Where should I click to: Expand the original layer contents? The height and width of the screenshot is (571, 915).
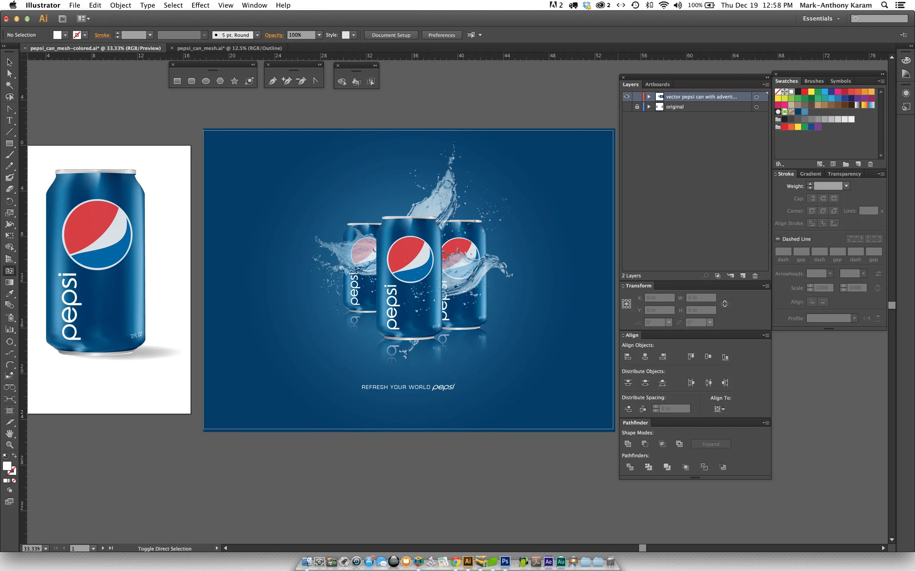coord(649,107)
